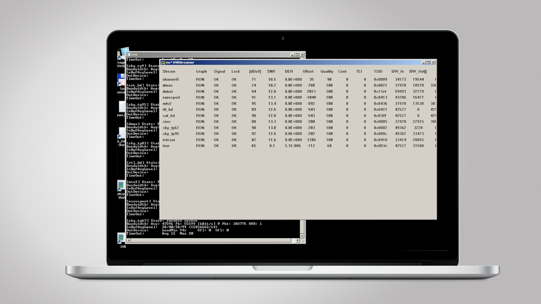Image resolution: width=541 pixels, height=304 pixels.
Task: Select the true stream row
Action: (166, 146)
